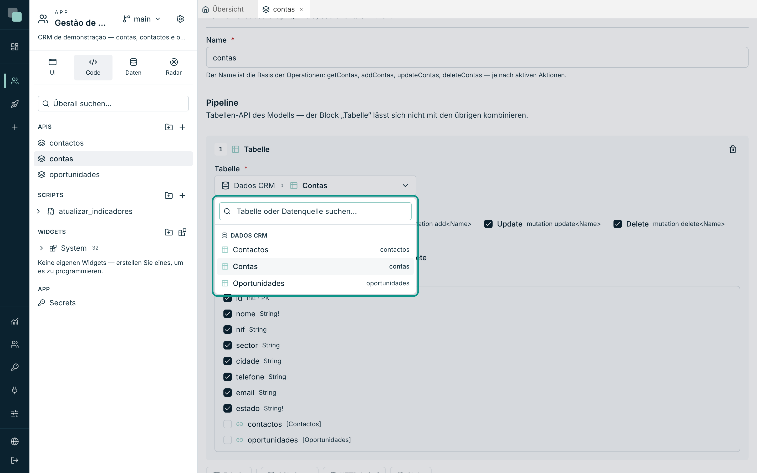Create new API with plus icon
This screenshot has width=757, height=473.
pos(182,127)
